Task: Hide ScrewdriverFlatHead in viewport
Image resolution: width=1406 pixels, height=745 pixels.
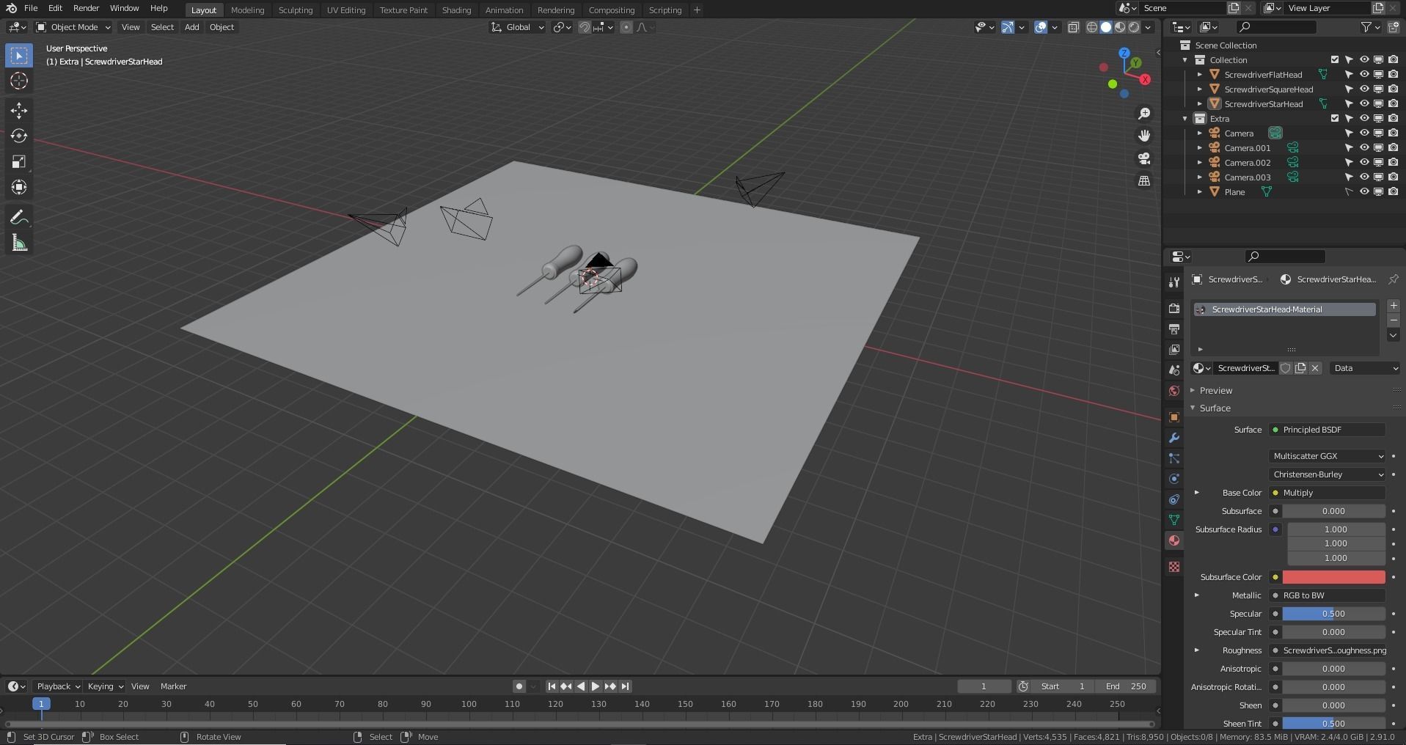Action: click(x=1364, y=75)
